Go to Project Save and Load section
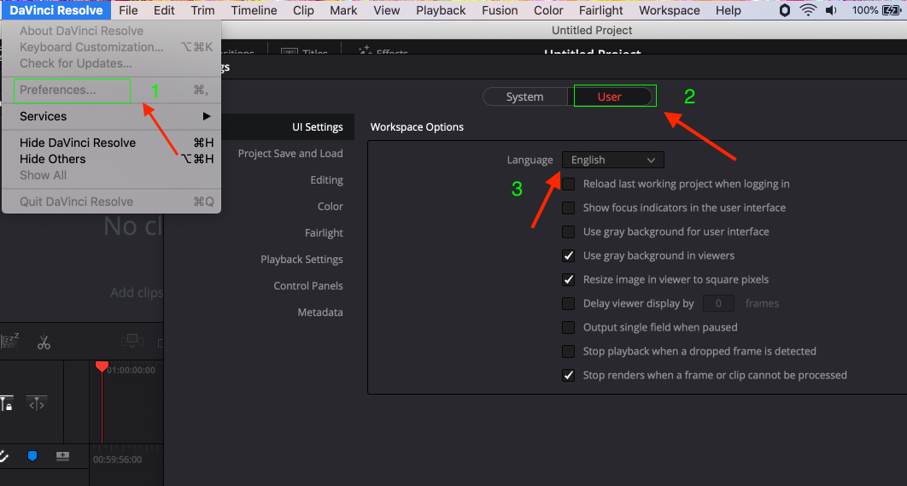The height and width of the screenshot is (486, 907). tap(290, 154)
